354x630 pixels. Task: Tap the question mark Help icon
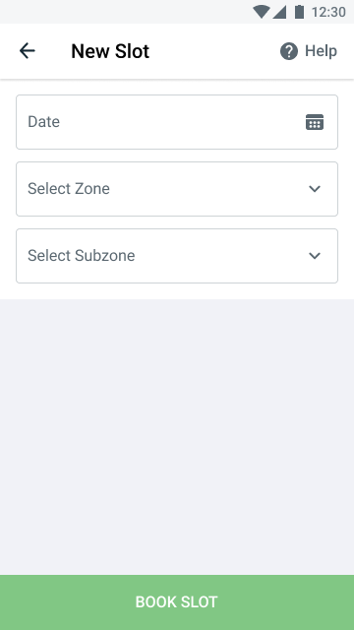(289, 51)
